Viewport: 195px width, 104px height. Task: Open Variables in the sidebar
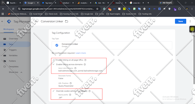point(13,55)
